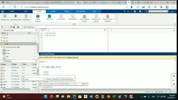Click the help question mark icon

140,11
